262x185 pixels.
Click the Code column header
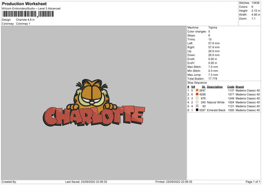231,87
